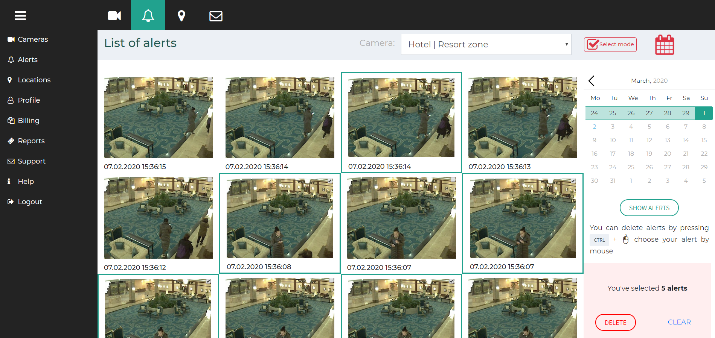
Task: Open the 15:36:15 alert thumbnail
Action: click(158, 117)
